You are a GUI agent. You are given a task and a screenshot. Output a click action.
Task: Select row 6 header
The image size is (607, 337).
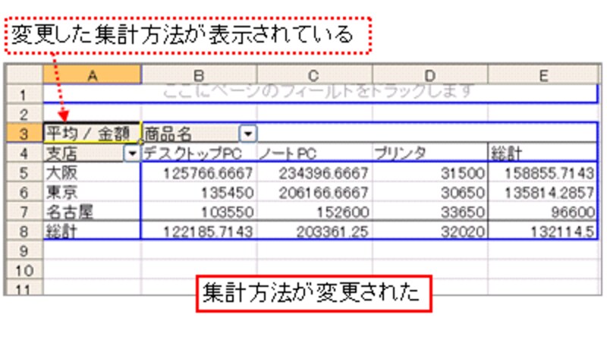click(24, 193)
